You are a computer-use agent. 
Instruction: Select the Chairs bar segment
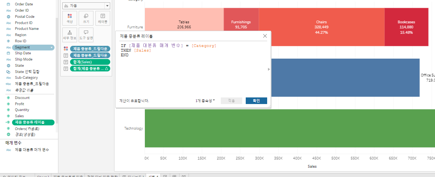(322, 27)
